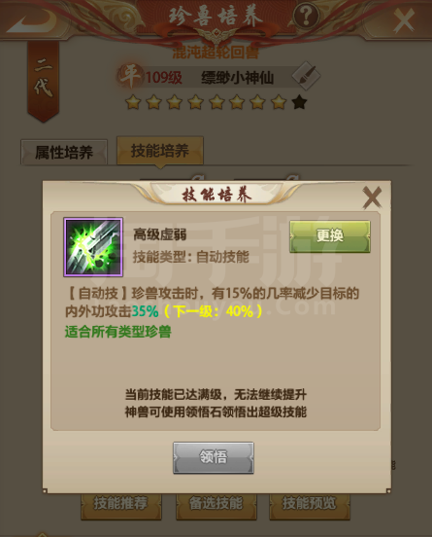Close the 珍兽培养 main window
This screenshot has height=537, width=432.
coord(404,20)
